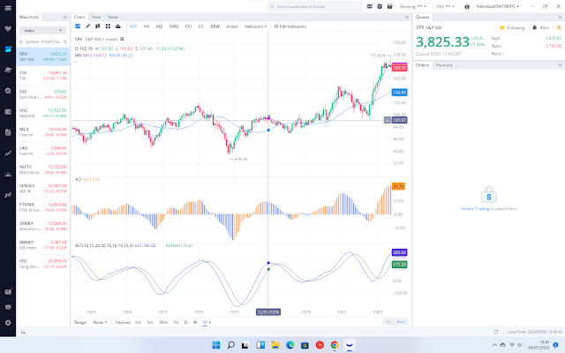Click in the stock search field

point(315,6)
